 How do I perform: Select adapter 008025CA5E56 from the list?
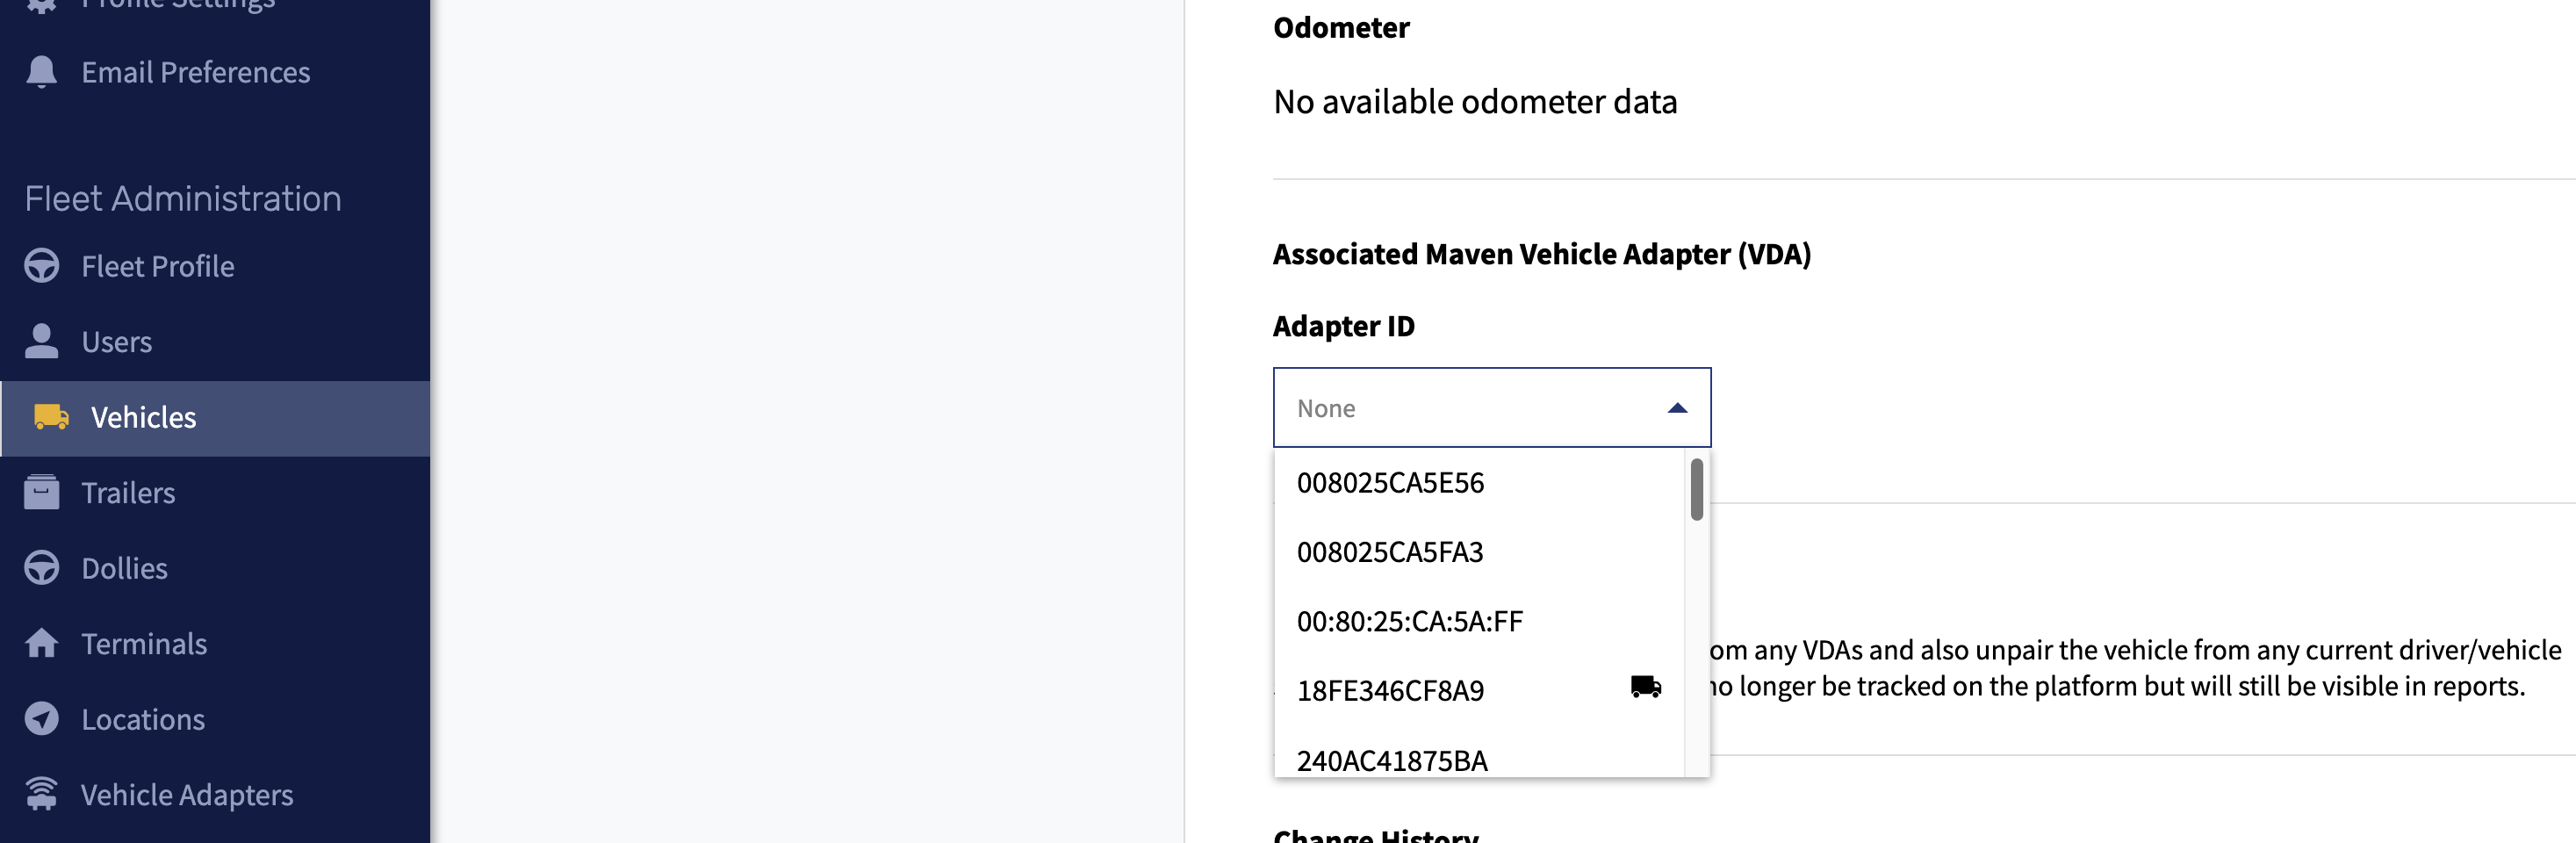[1390, 483]
